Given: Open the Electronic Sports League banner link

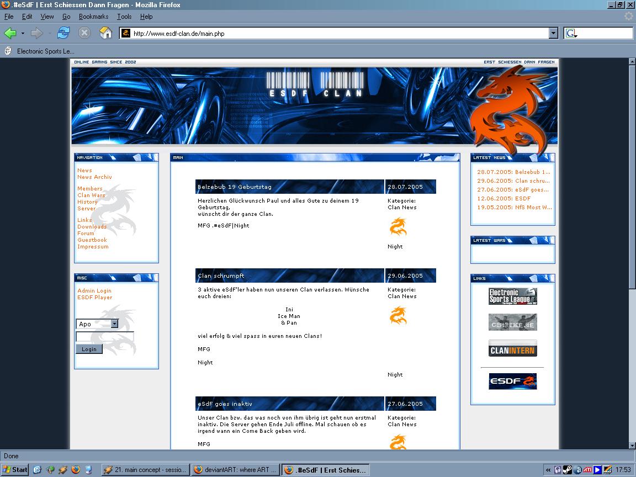Looking at the screenshot, I should (x=512, y=296).
